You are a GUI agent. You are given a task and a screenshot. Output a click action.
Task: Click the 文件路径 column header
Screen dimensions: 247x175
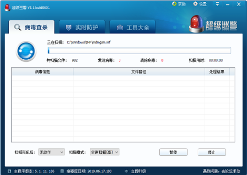pos(139,72)
